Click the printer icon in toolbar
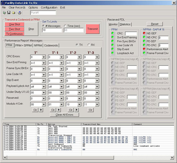 coord(20,13)
